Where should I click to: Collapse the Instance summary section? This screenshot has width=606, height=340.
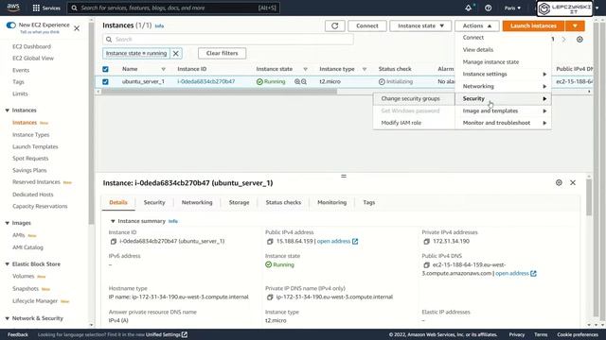click(x=113, y=221)
